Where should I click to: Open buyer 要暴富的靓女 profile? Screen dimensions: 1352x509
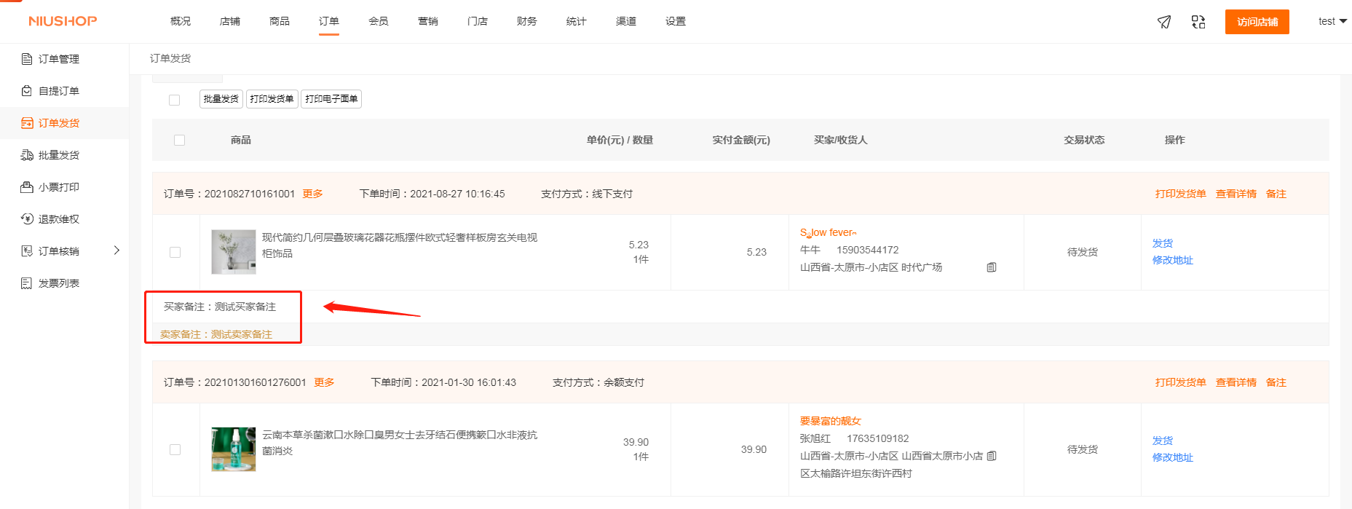831,421
